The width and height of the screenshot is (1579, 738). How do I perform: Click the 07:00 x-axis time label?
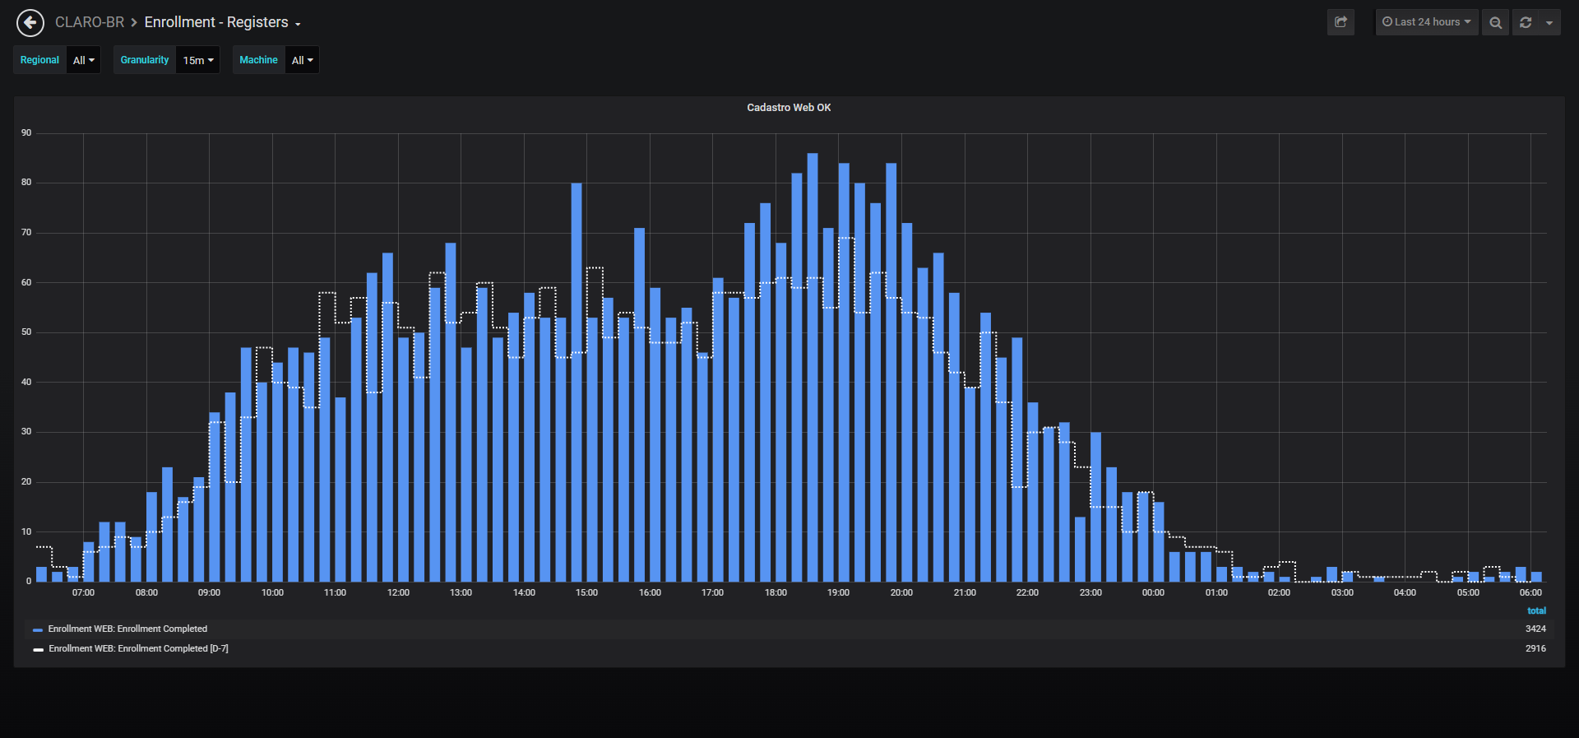[x=83, y=592]
